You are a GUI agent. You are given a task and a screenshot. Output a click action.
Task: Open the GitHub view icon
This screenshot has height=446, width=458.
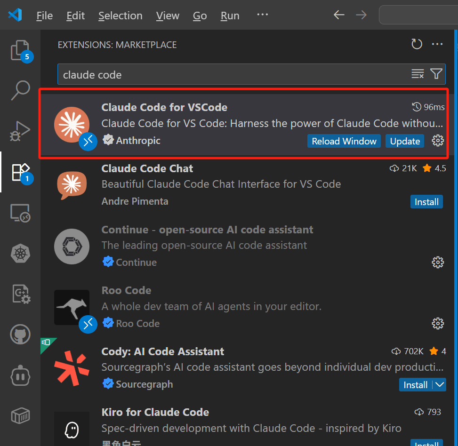pos(20,334)
